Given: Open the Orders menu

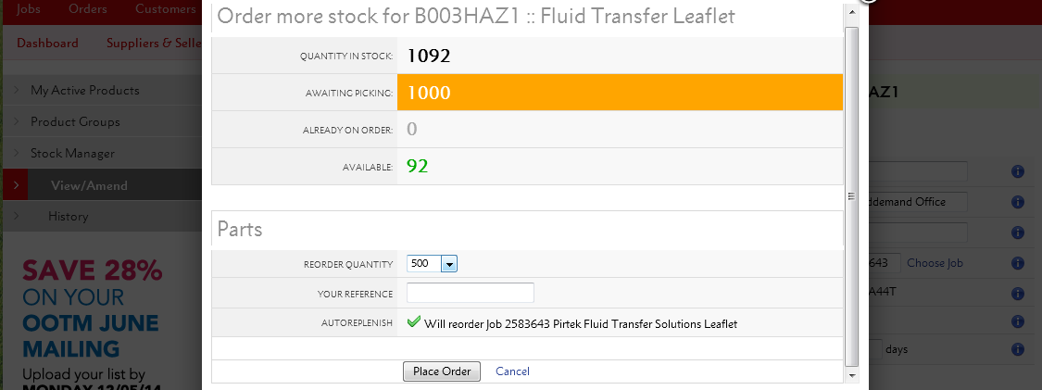Looking at the screenshot, I should pyautogui.click(x=88, y=9).
